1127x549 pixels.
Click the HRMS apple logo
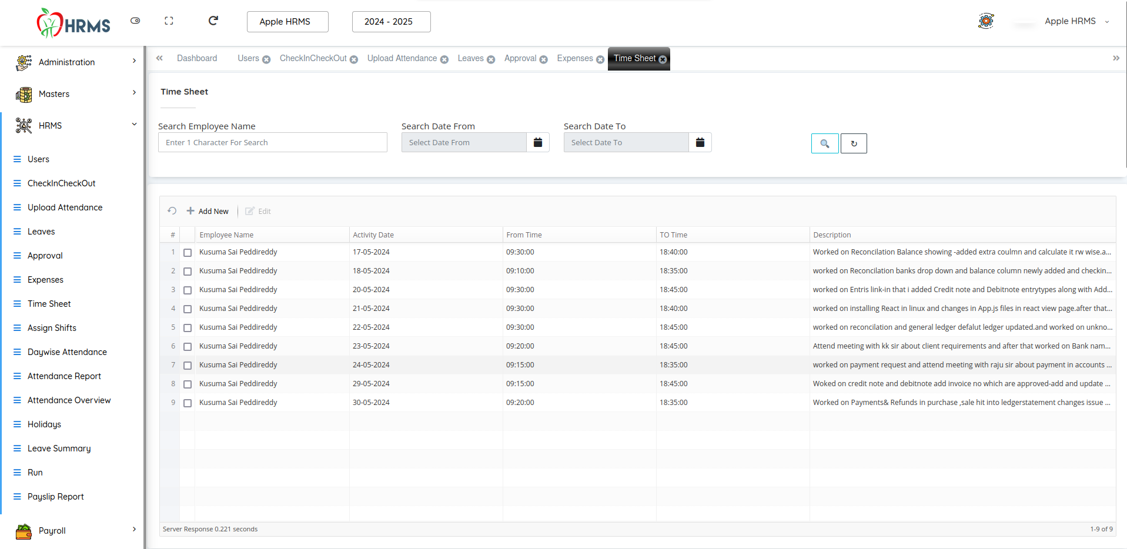(x=73, y=24)
